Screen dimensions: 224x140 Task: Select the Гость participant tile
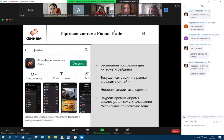(31, 10)
